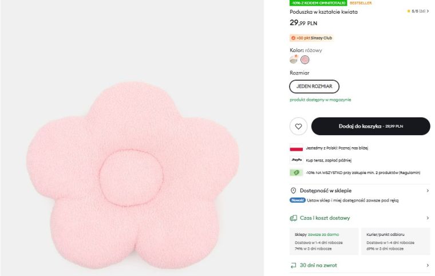The image size is (435, 276).
Task: Click the green discount tag icon
Action: coord(296,172)
